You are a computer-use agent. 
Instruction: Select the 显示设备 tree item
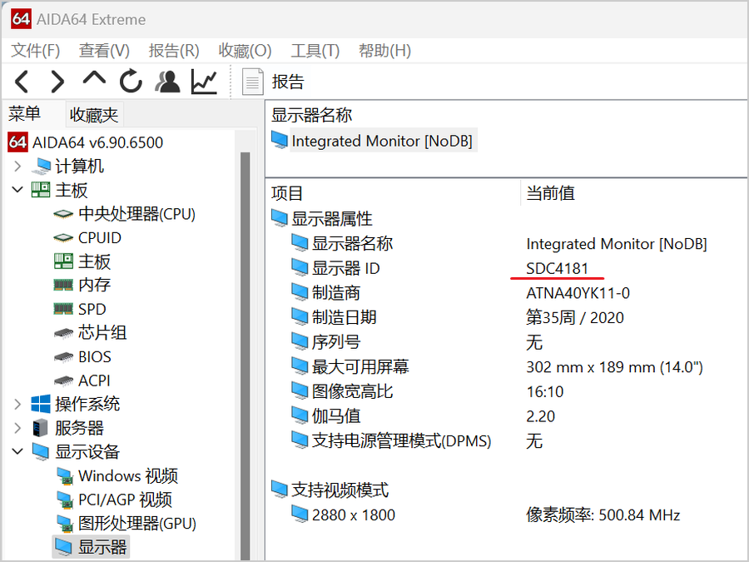87,451
